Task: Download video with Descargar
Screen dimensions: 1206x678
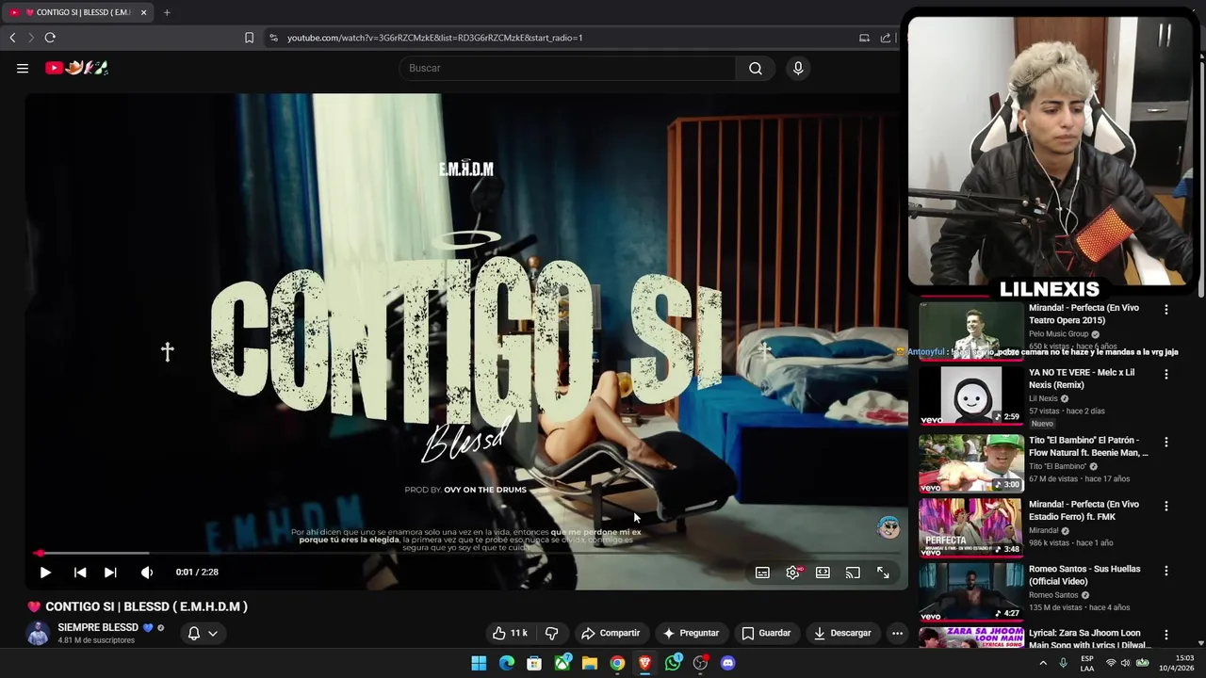Action: (x=842, y=633)
